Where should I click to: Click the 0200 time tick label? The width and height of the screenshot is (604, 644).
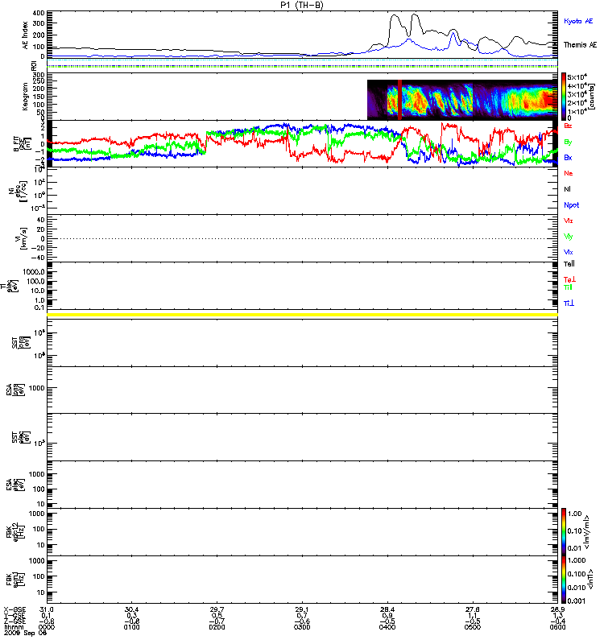pyautogui.click(x=217, y=627)
